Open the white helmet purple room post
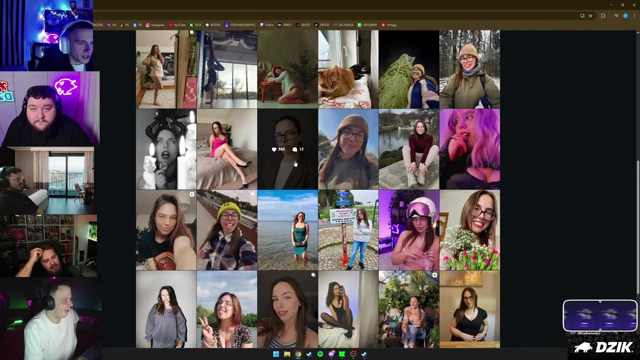 coord(408,230)
